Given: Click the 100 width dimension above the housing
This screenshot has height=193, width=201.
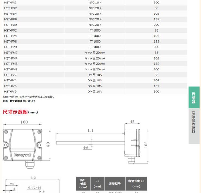Looking at the screenshot, I should click(24, 122).
